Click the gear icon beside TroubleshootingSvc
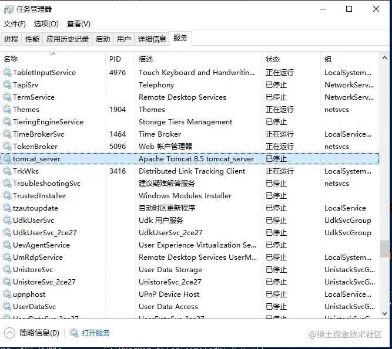Screen dimensions: 392x349 click(7, 184)
